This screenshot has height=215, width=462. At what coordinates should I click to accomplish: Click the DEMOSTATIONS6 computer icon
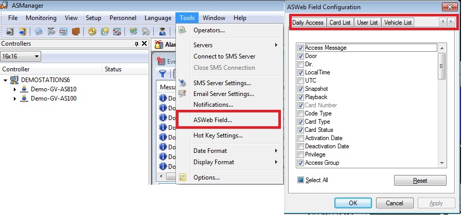[x=14, y=80]
